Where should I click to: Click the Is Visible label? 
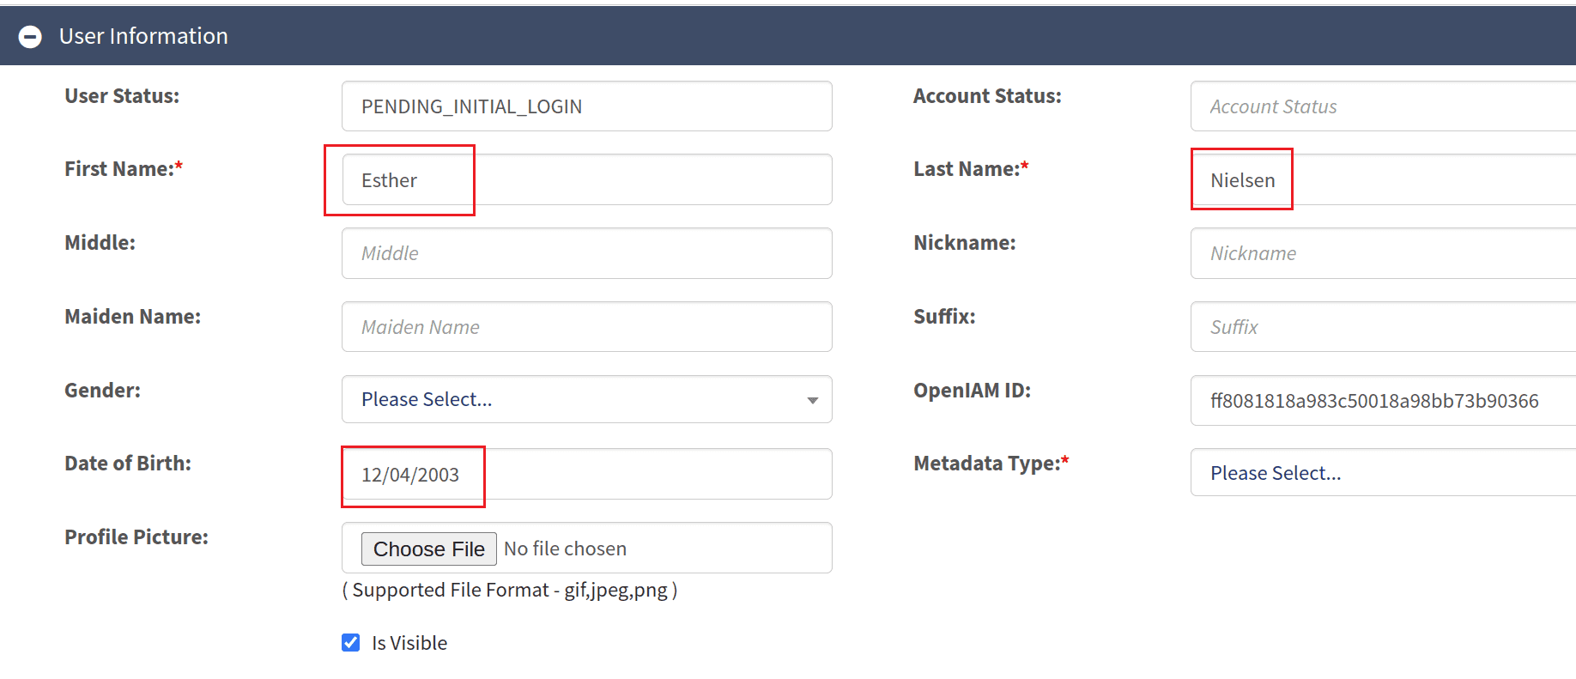click(x=409, y=643)
